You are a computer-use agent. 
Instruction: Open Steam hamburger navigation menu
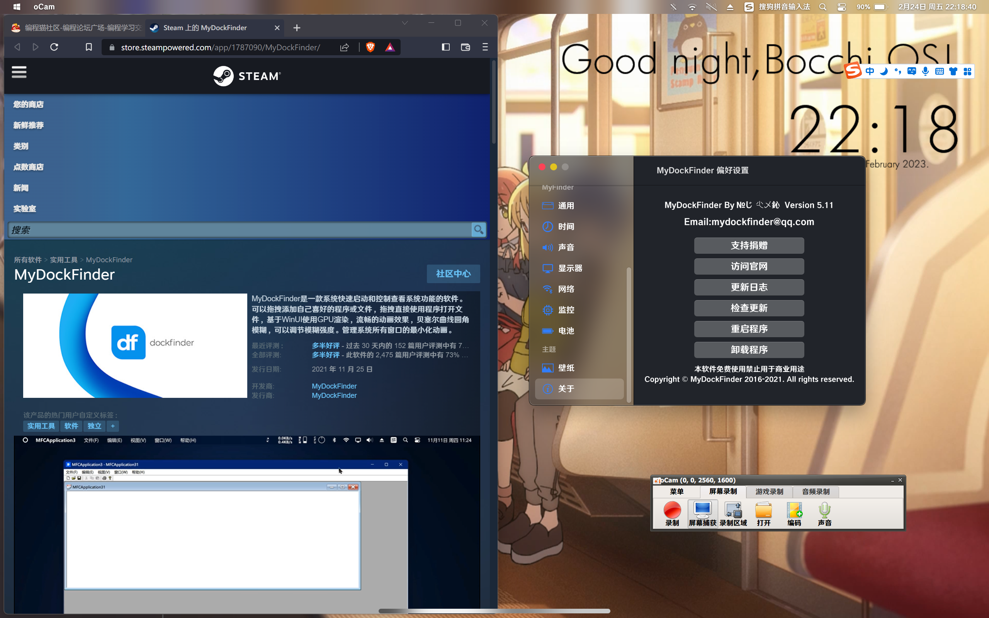19,72
